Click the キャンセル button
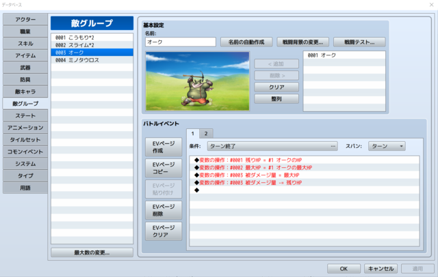The image size is (438, 277). 381,269
